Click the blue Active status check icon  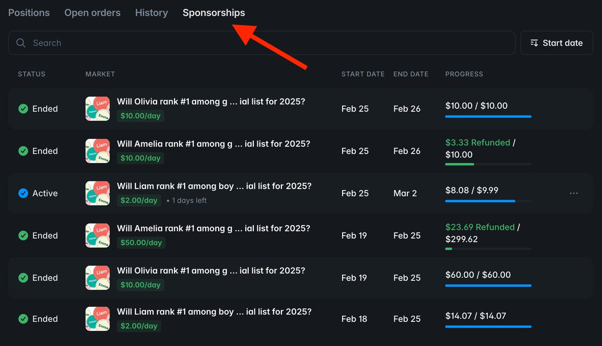click(x=23, y=194)
